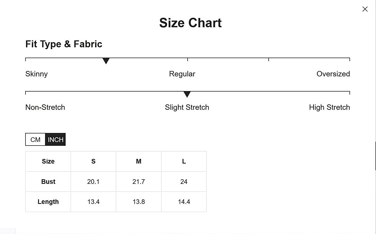Screen dimensions: 376x234
Task: Select the L size column header
Action: (x=184, y=161)
